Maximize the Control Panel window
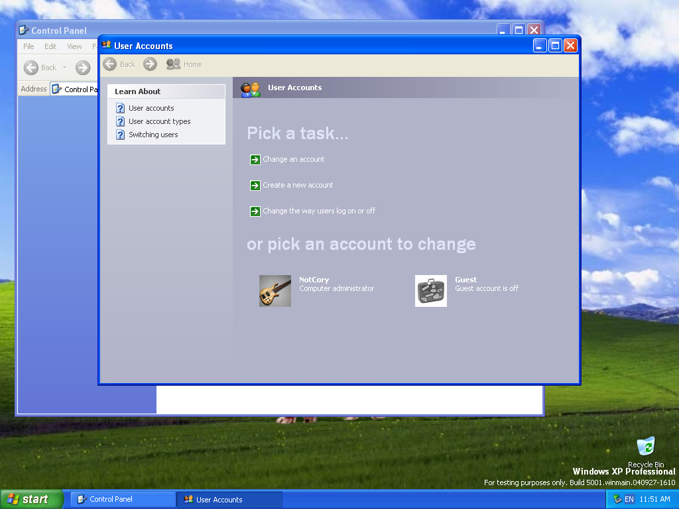 click(519, 30)
